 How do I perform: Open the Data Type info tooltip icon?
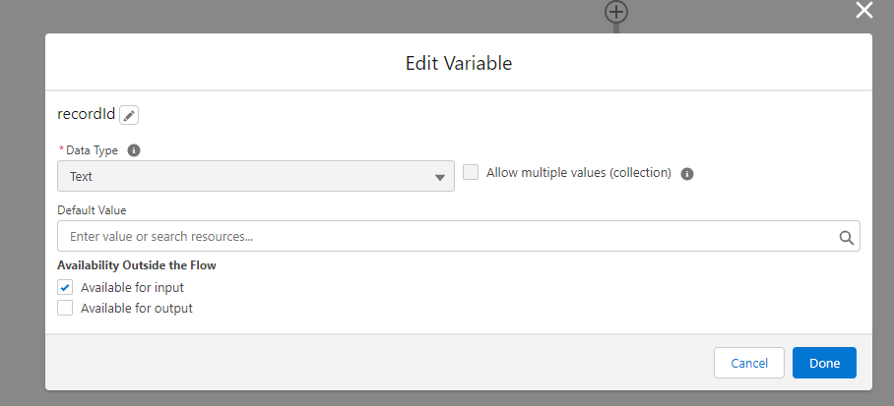pyautogui.click(x=134, y=150)
